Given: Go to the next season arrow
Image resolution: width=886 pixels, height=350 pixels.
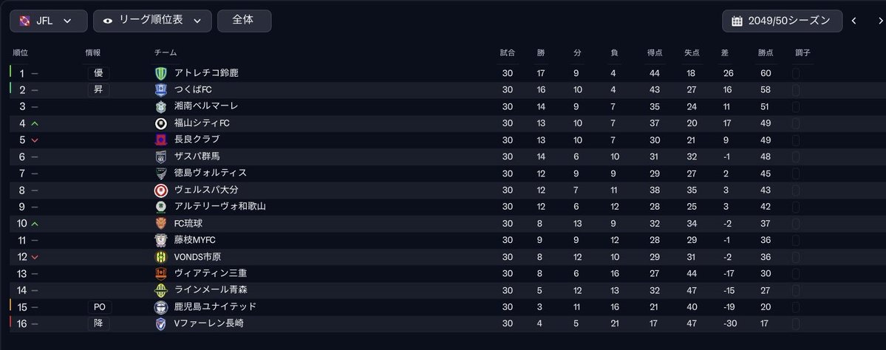Looking at the screenshot, I should 881,21.
